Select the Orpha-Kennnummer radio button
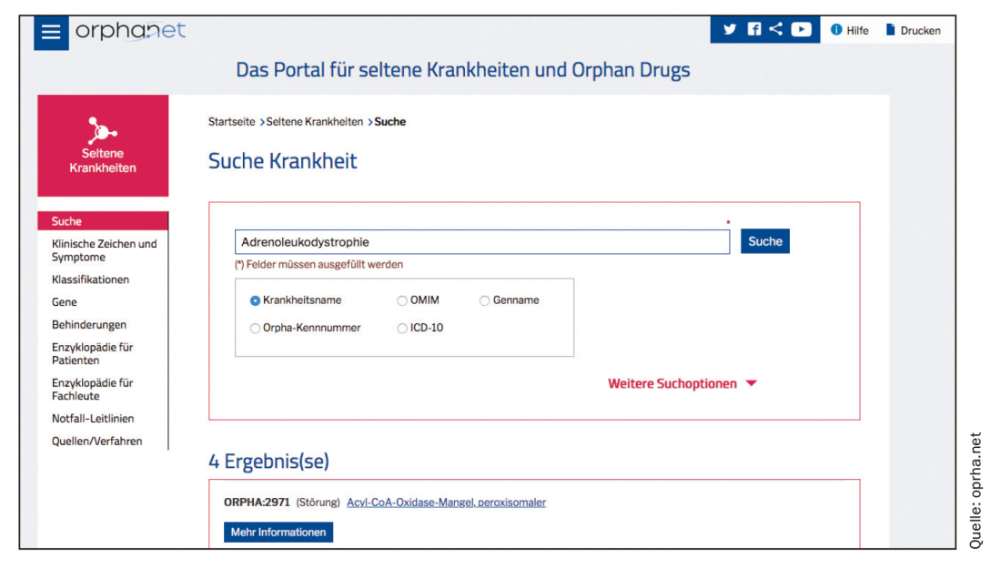 (256, 329)
